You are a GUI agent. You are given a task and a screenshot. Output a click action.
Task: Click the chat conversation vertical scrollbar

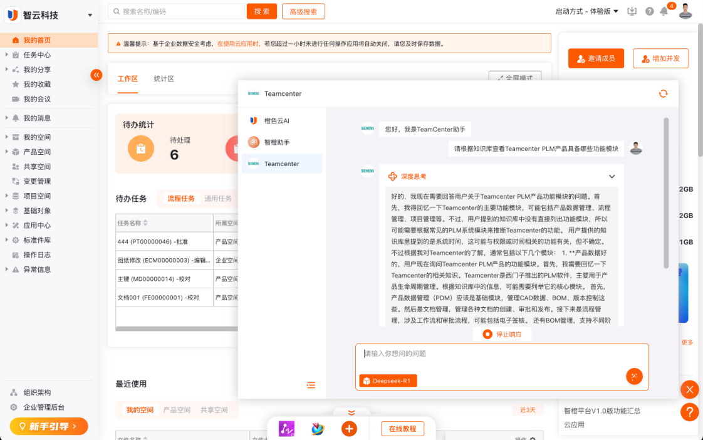point(666,193)
